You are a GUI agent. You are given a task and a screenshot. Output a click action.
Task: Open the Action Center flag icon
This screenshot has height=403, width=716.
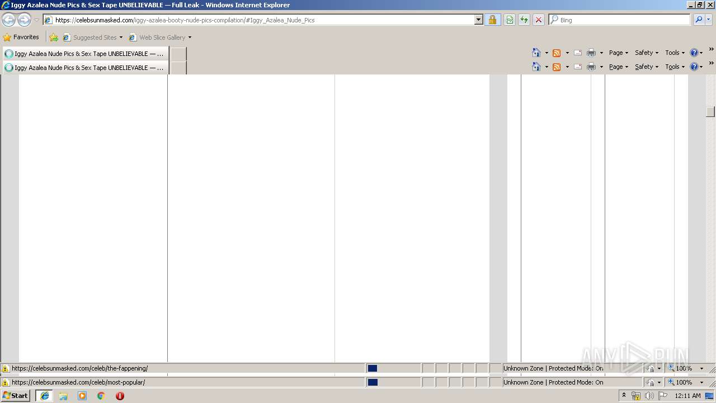click(663, 396)
